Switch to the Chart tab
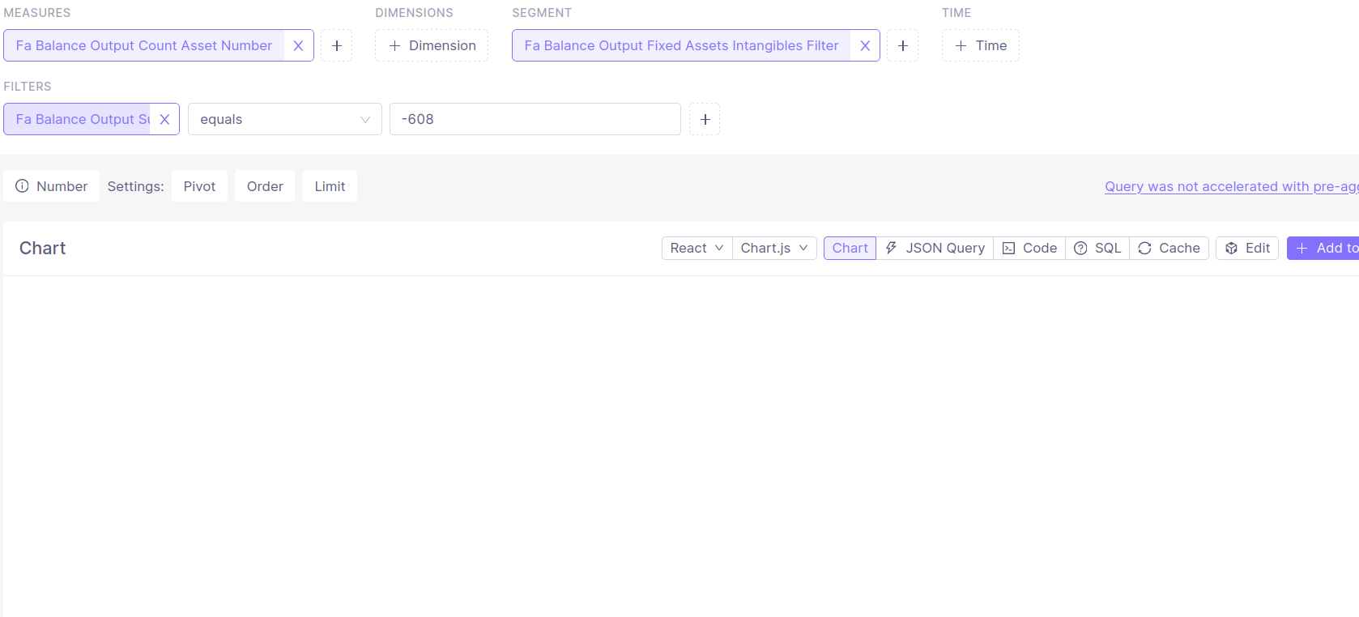Viewport: 1359px width, 617px height. click(850, 248)
